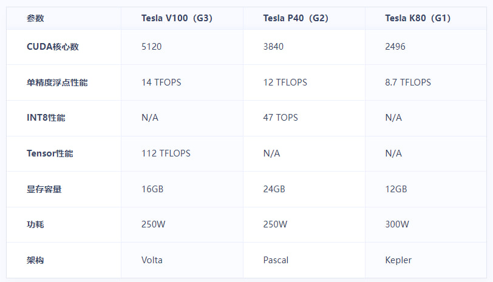493x282 pixels.
Task: Select the 300W power value
Action: click(x=397, y=224)
